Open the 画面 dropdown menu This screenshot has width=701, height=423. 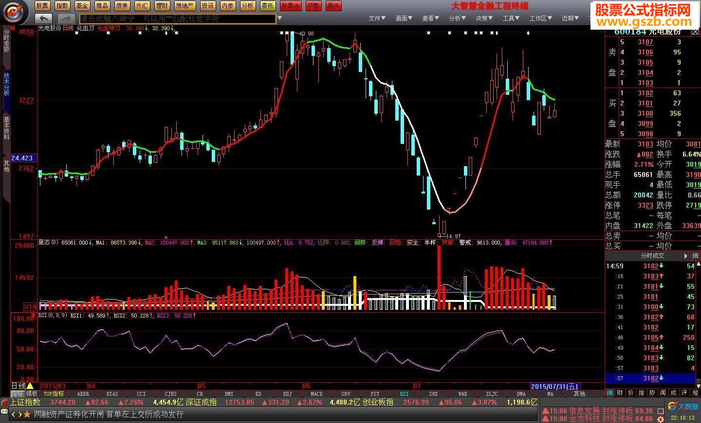[404, 18]
